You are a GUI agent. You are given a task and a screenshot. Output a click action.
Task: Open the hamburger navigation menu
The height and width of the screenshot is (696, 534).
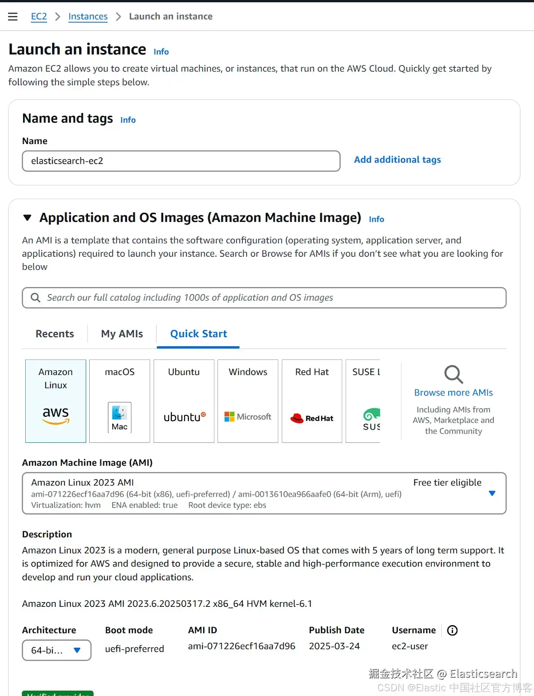pyautogui.click(x=13, y=17)
